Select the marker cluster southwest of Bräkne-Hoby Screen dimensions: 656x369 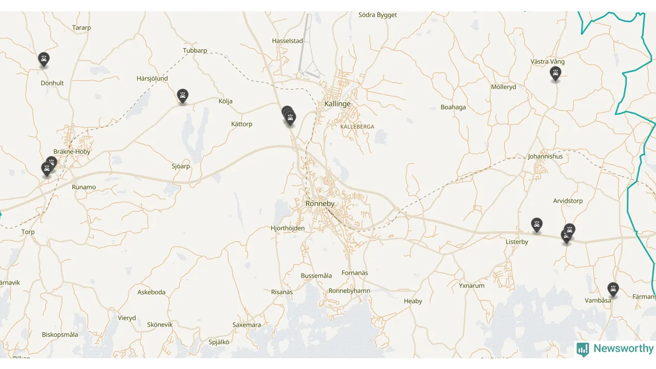49,167
